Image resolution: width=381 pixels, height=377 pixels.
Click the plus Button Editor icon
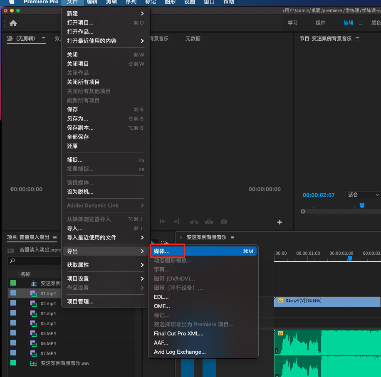click(x=280, y=222)
